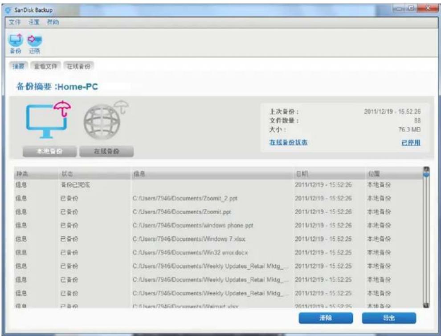Viewport: 441px width, 336px height.
Task: Select the Windows 7.xlsx log entry
Action: click(x=218, y=239)
